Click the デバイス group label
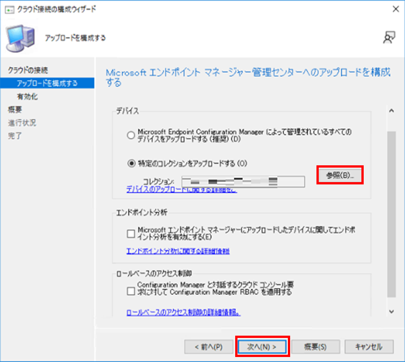Image resolution: width=405 pixels, height=362 pixels. pos(127,111)
